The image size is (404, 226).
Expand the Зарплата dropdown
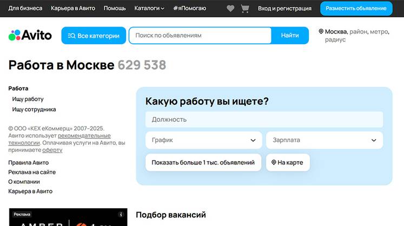pyautogui.click(x=324, y=140)
